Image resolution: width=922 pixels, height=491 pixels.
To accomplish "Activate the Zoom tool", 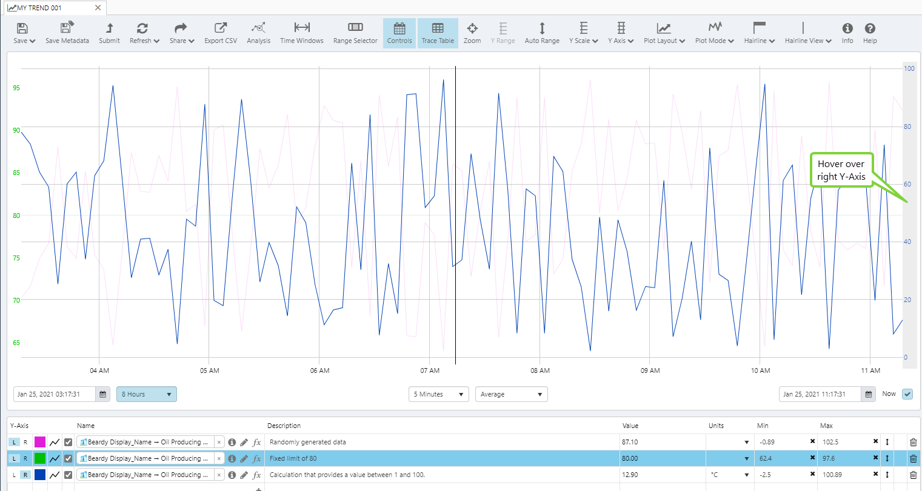I will 472,33.
